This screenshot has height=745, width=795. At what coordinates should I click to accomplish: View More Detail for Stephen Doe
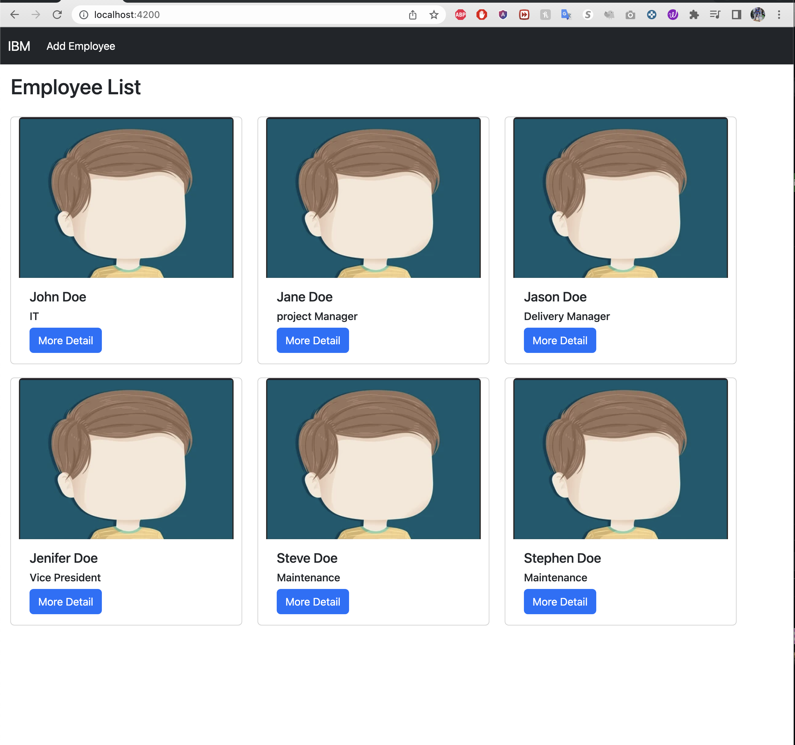pyautogui.click(x=560, y=602)
